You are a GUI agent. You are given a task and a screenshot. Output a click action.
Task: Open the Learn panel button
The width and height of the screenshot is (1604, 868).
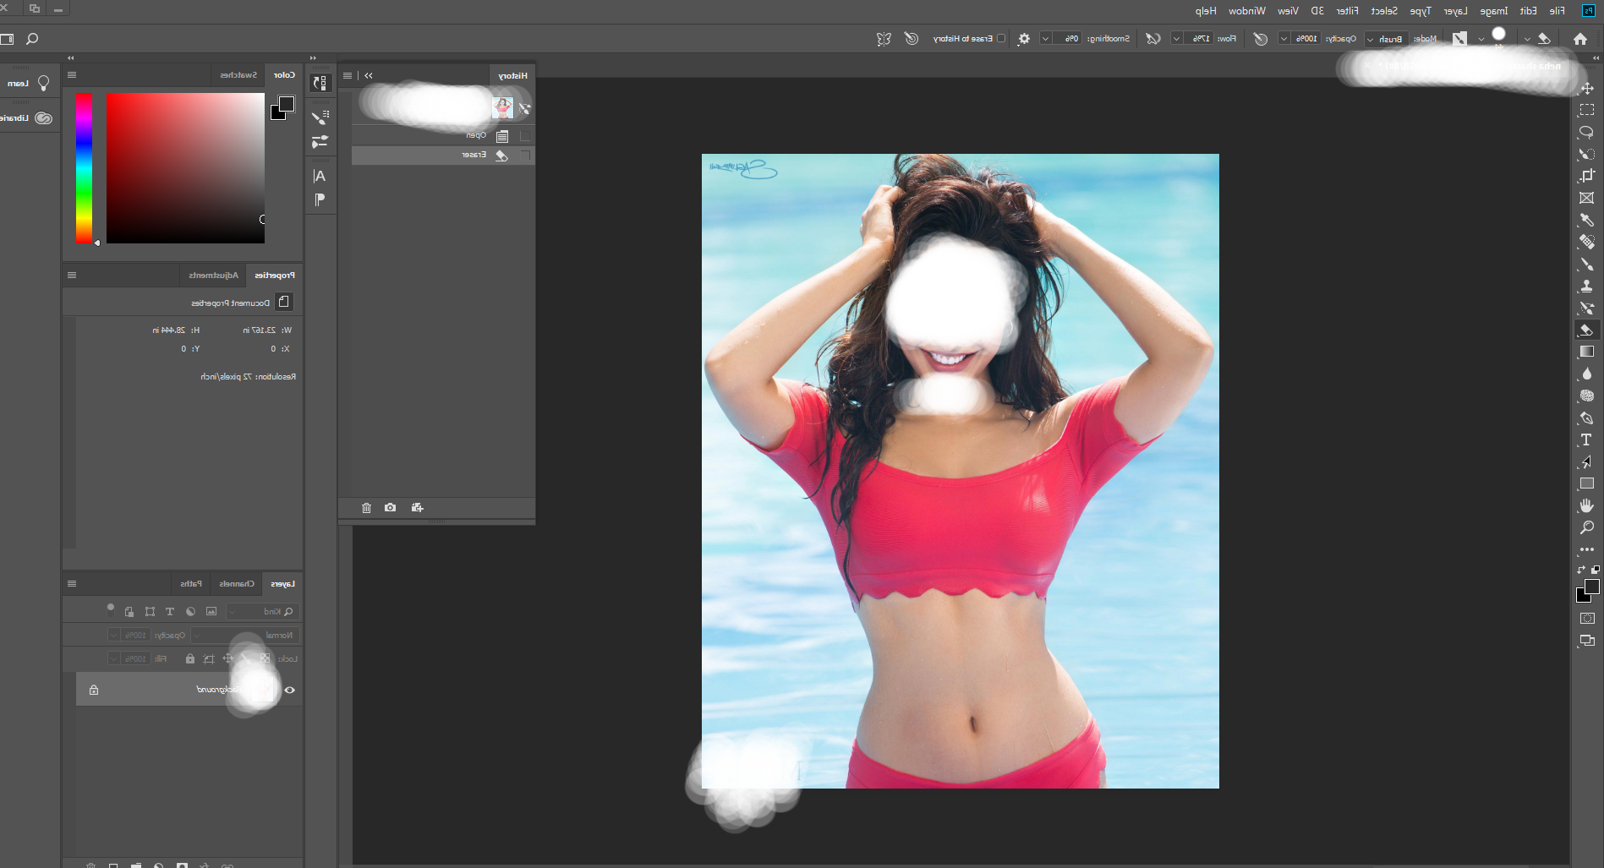tap(29, 84)
